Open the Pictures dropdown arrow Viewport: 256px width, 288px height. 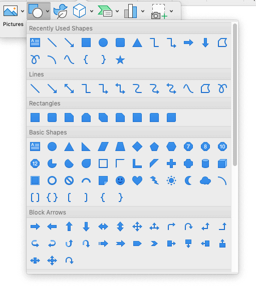pyautogui.click(x=23, y=11)
